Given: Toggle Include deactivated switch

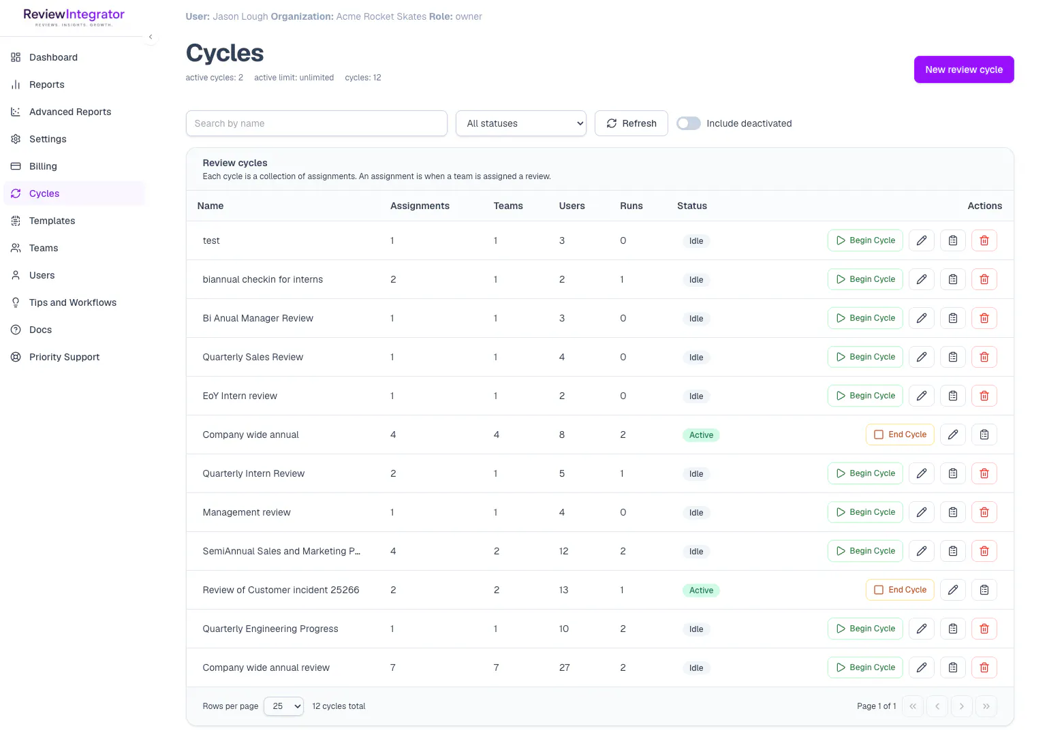Looking at the screenshot, I should [689, 123].
